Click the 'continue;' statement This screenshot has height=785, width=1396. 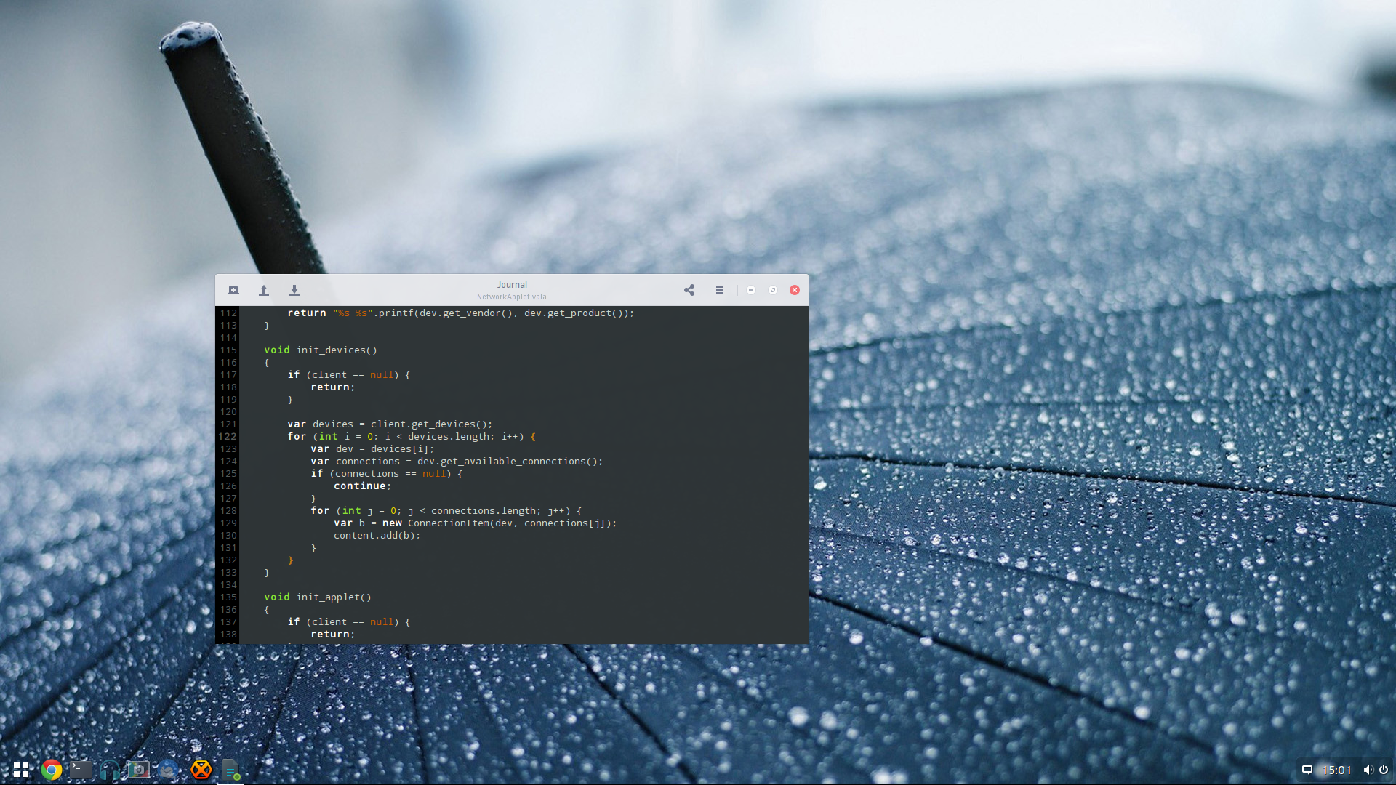coord(362,486)
